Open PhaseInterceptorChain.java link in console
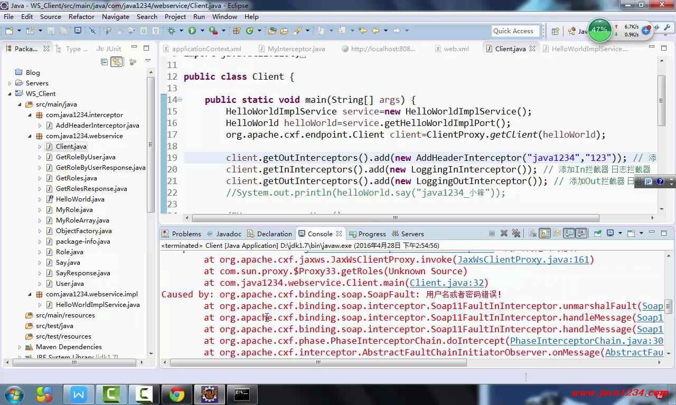676x405 pixels. [x=586, y=341]
